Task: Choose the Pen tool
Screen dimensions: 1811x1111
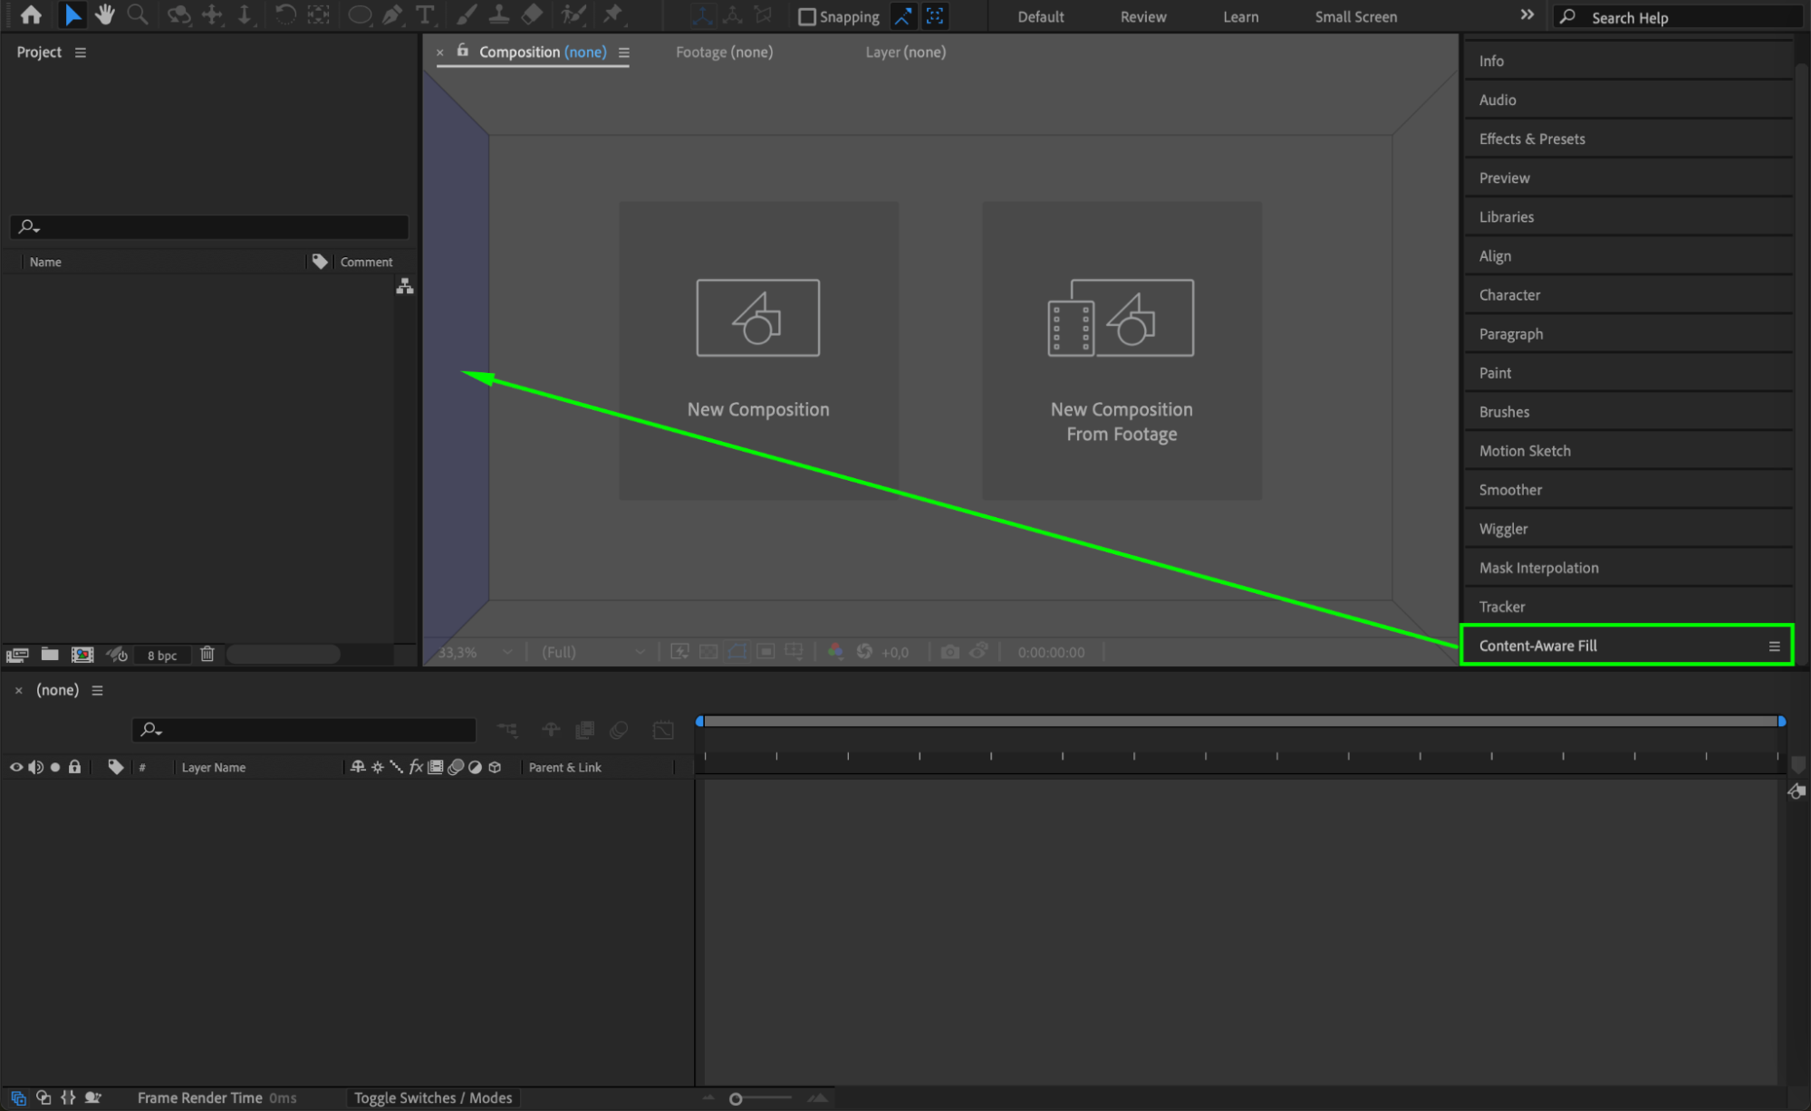Action: point(392,14)
